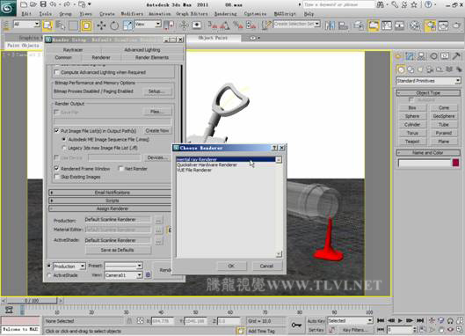The height and width of the screenshot is (336, 465).
Task: Open the Graph Editors menu
Action: click(x=192, y=14)
